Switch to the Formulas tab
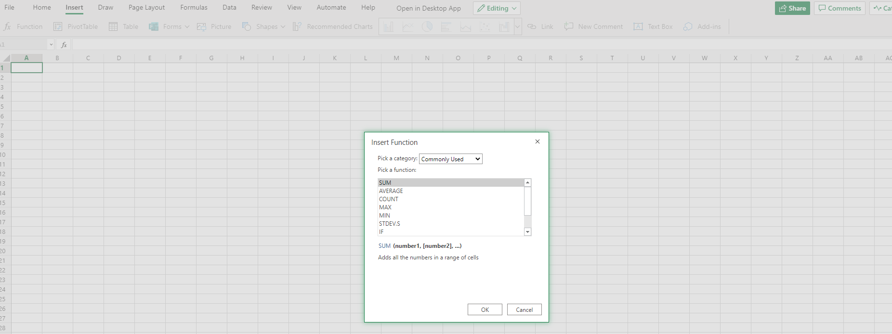892x334 pixels. tap(194, 7)
